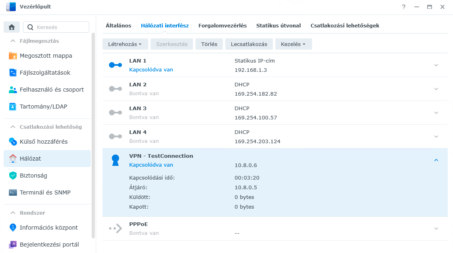Open the Kezelés dropdown menu

(294, 44)
